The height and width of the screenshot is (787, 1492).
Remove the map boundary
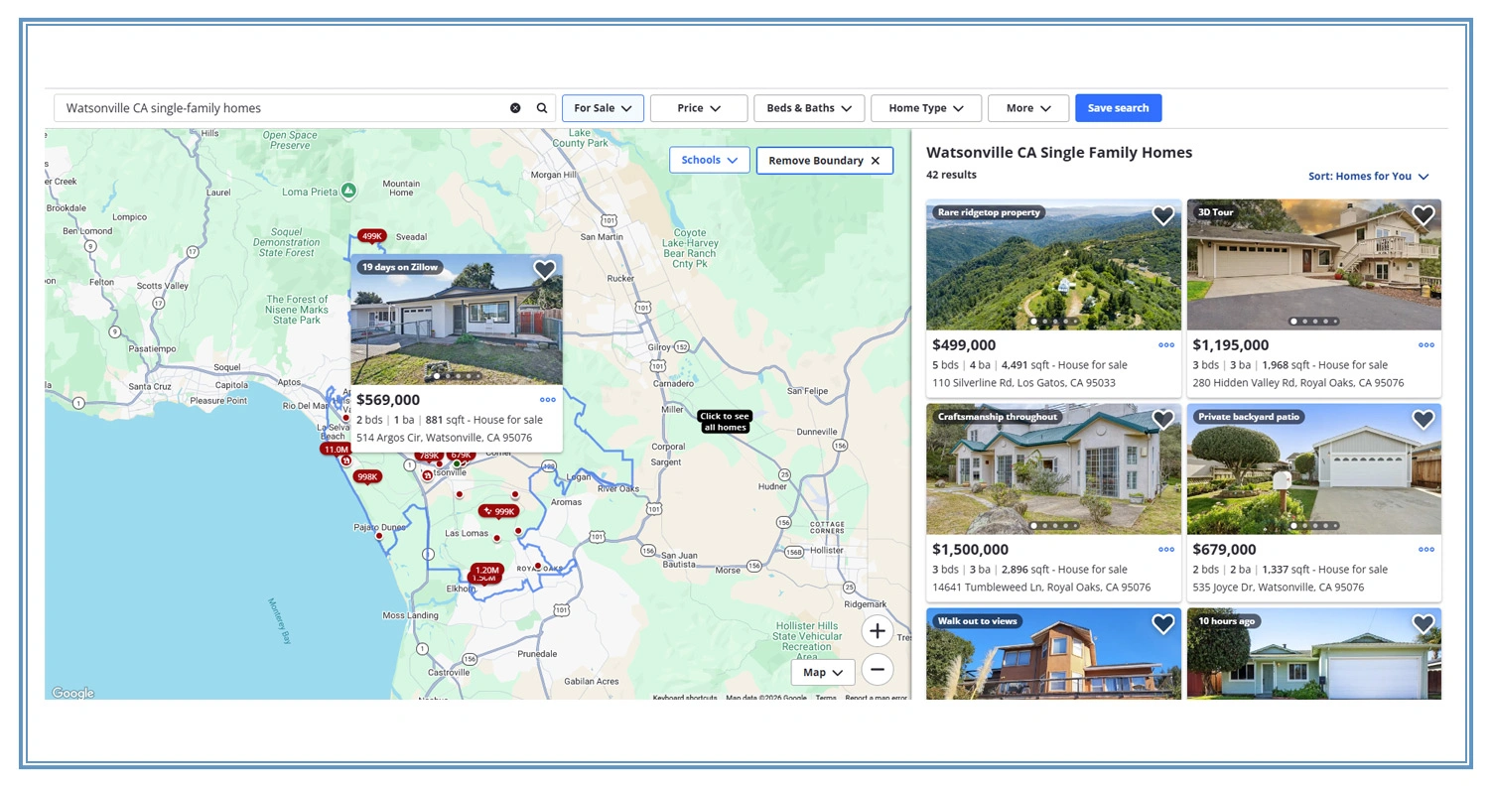tap(824, 161)
